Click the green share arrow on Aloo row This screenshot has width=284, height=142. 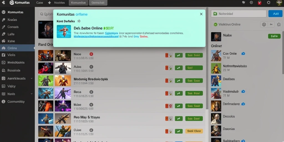179,68
